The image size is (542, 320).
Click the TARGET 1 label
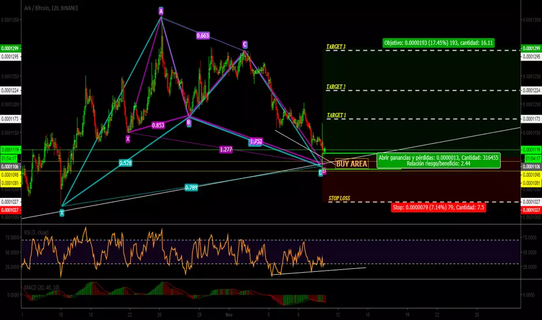336,115
